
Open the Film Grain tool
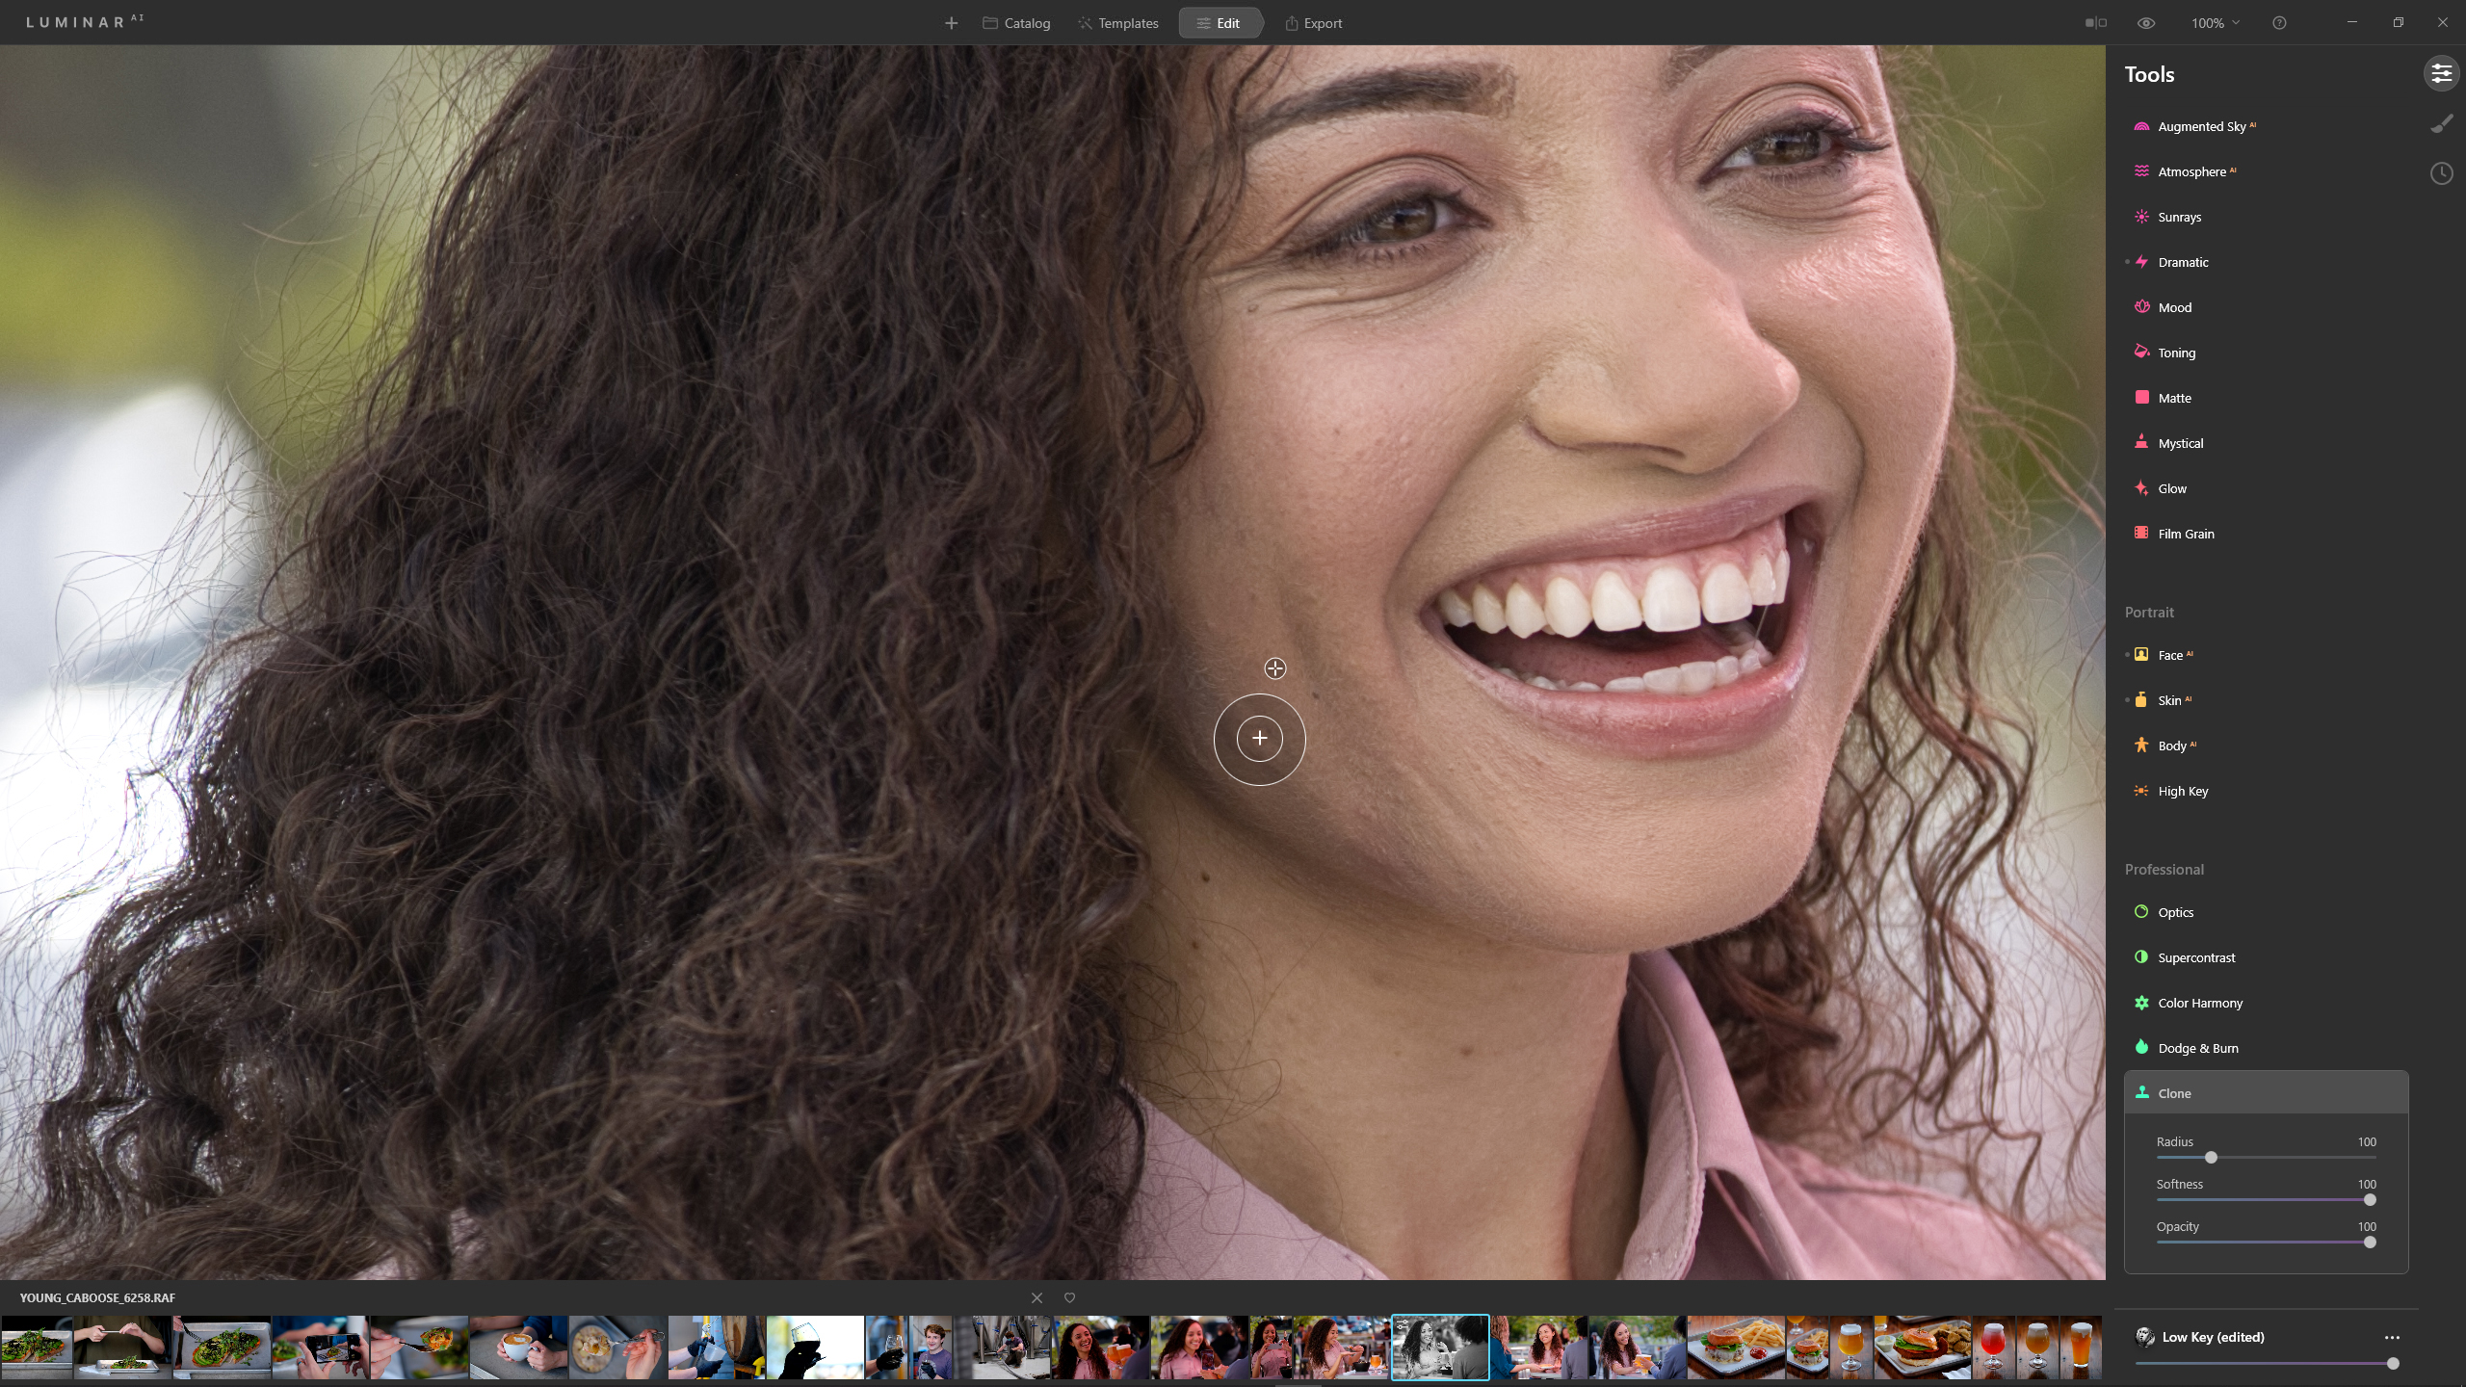pos(2186,534)
